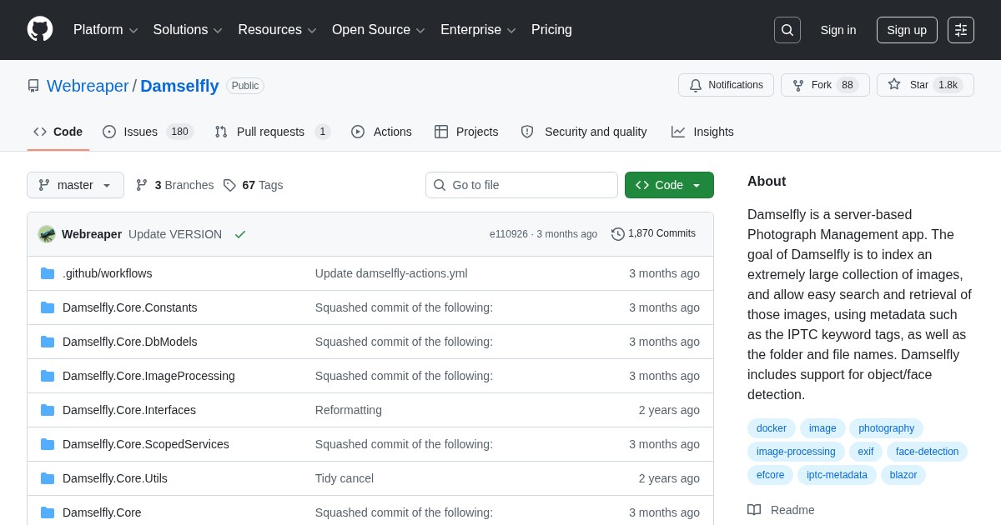1001x525 pixels.
Task: Click the folder icon for Damselfly.Core.Utils
Action: pyautogui.click(x=48, y=478)
